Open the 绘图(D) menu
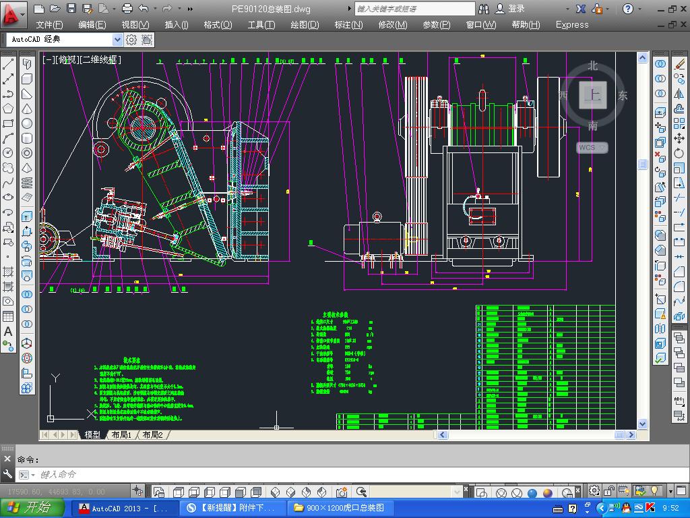690x518 pixels. (305, 25)
